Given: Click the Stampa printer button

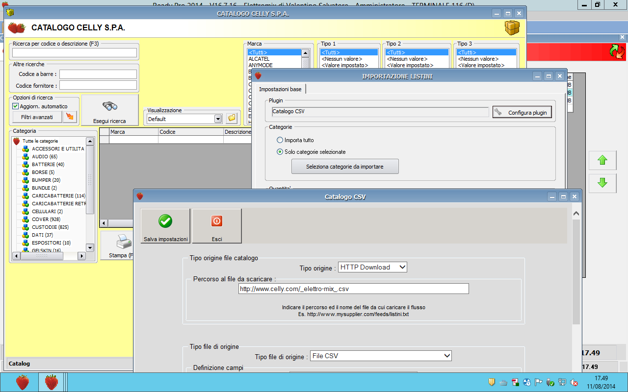Looking at the screenshot, I should pos(117,245).
